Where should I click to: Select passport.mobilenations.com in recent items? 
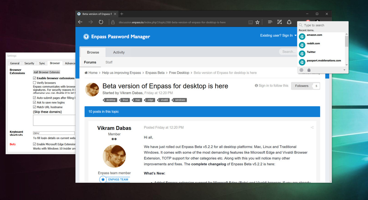point(321,62)
